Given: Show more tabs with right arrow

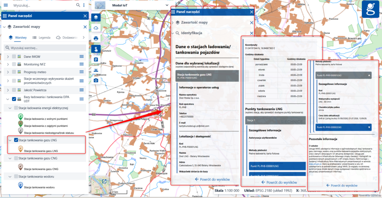Looking at the screenshot, I should [x=84, y=38].
